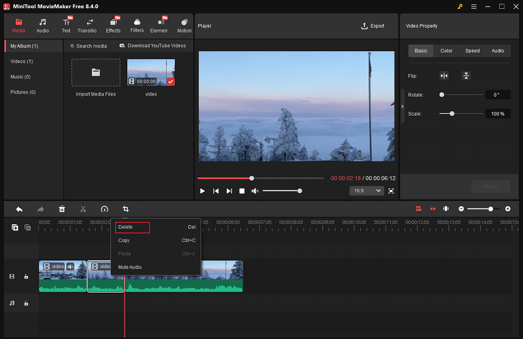Image resolution: width=523 pixels, height=339 pixels.
Task: Collapse the Video Property panel with the chevron
Action: (x=402, y=106)
